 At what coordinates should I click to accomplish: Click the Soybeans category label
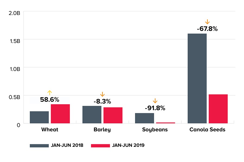point(155,130)
